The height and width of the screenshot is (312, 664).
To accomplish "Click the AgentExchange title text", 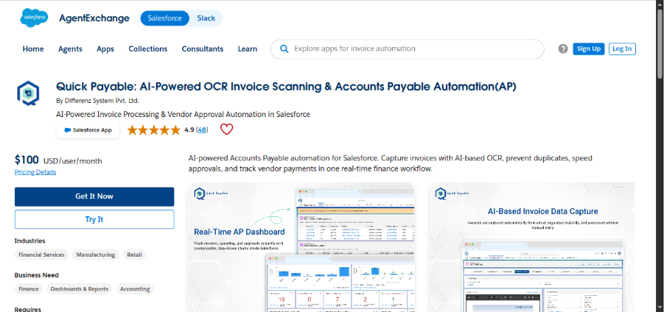I will (x=94, y=18).
